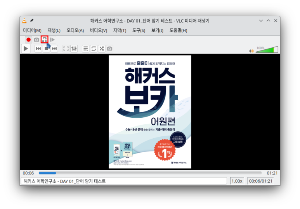Click the 00:06/01:21 time status field

tap(260, 181)
